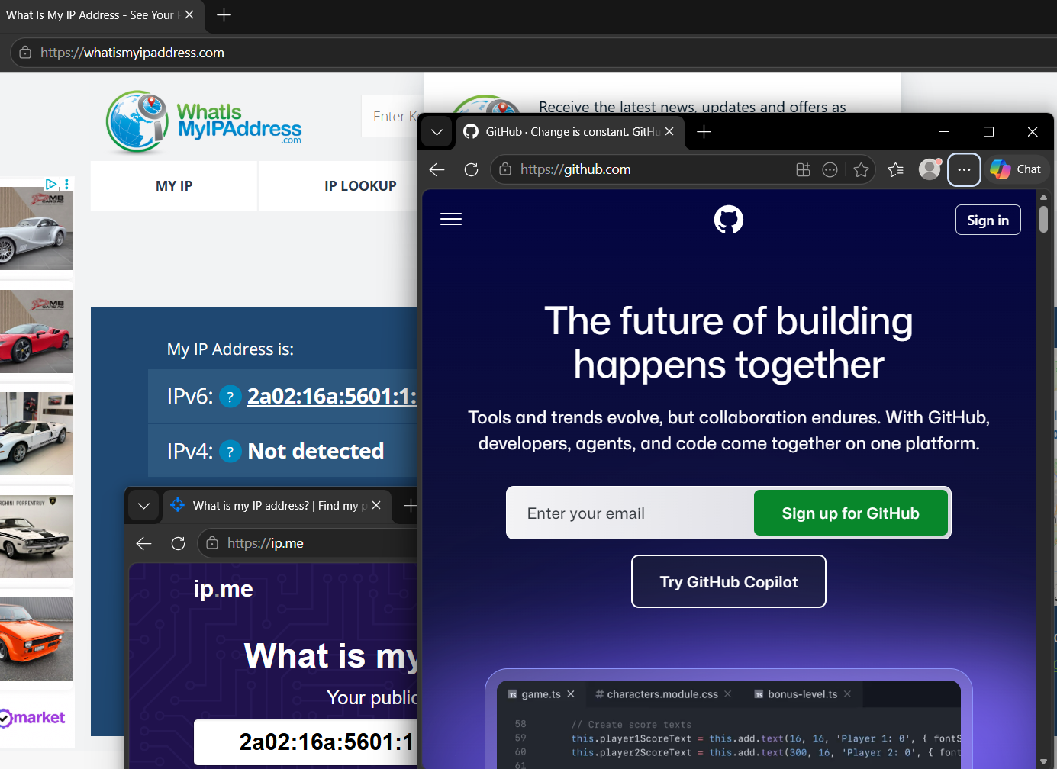Image resolution: width=1057 pixels, height=769 pixels.
Task: Click the IPv6 help question mark
Action: click(x=230, y=397)
